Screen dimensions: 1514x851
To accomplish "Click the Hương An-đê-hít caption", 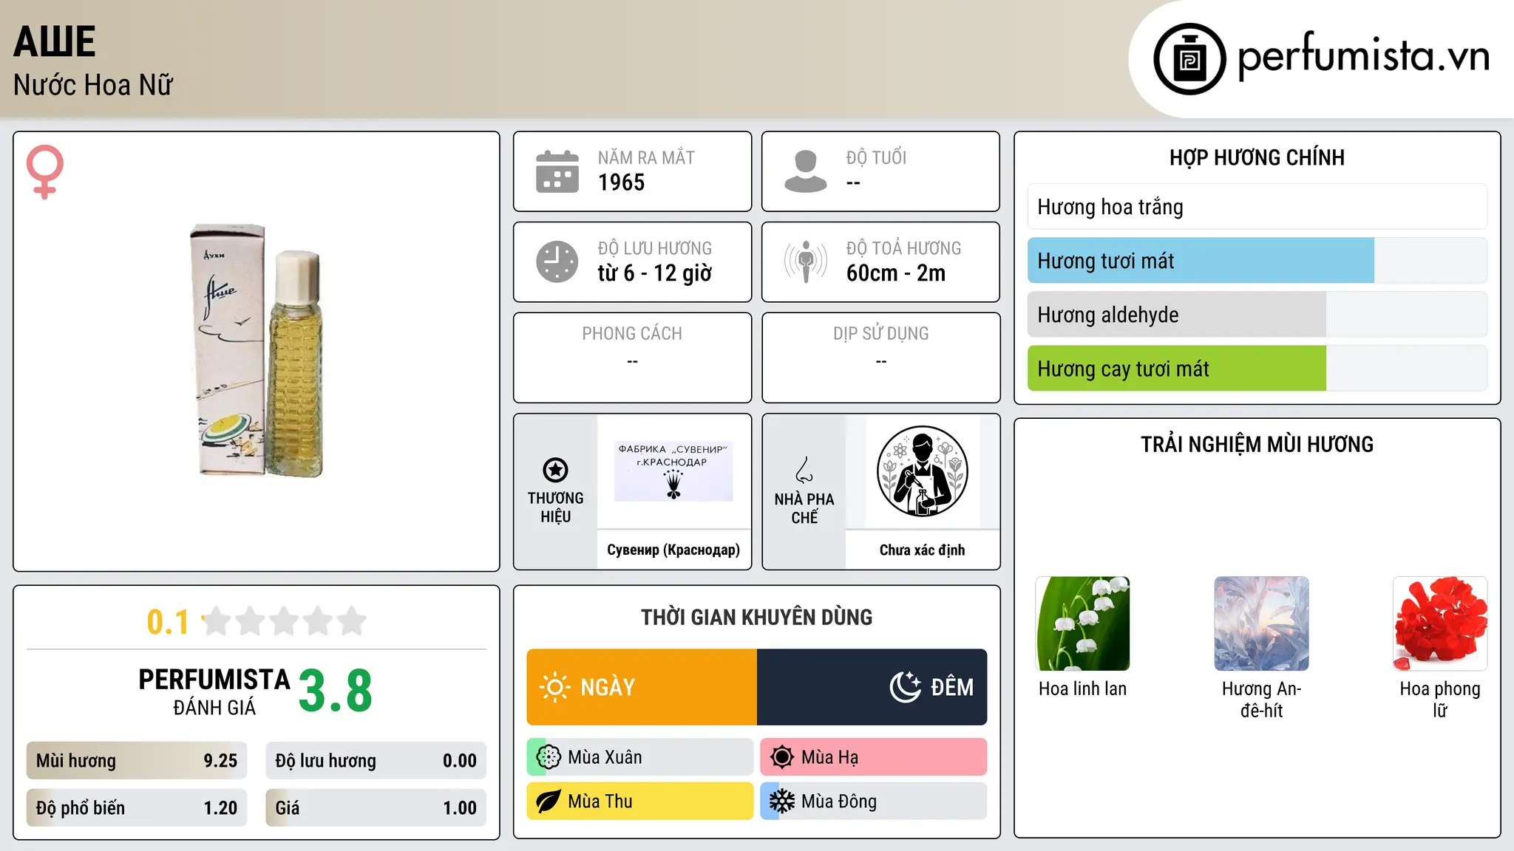I will coord(1262,700).
